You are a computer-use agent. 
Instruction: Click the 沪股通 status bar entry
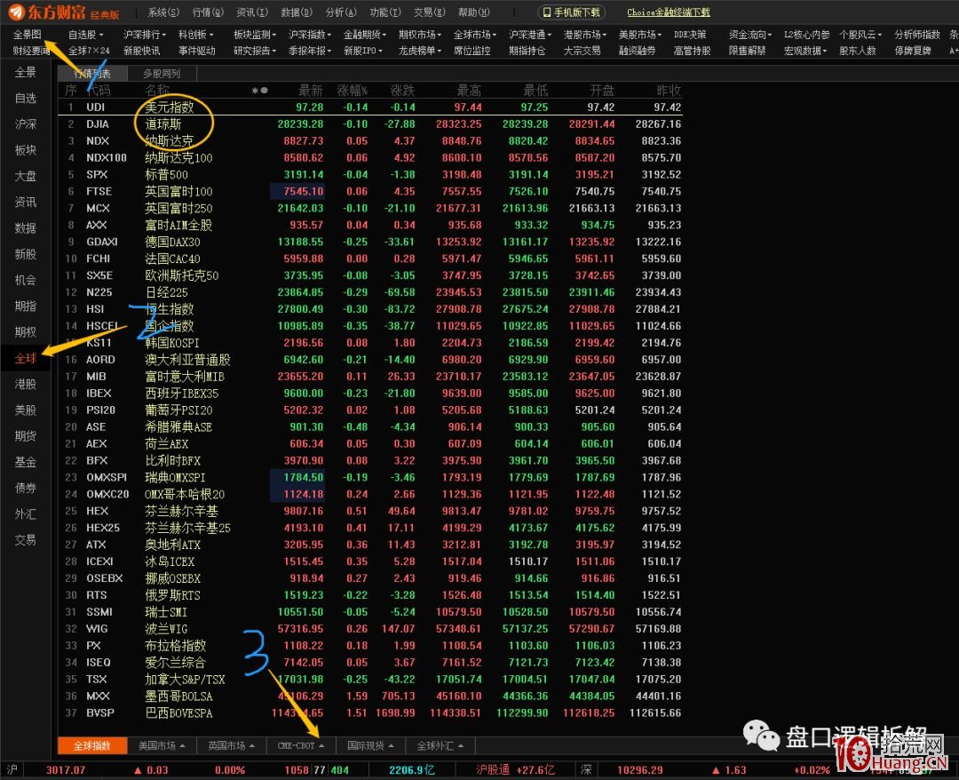coord(515,769)
